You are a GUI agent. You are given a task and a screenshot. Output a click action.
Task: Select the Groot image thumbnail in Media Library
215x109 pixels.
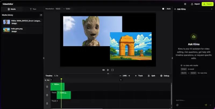click(6, 22)
